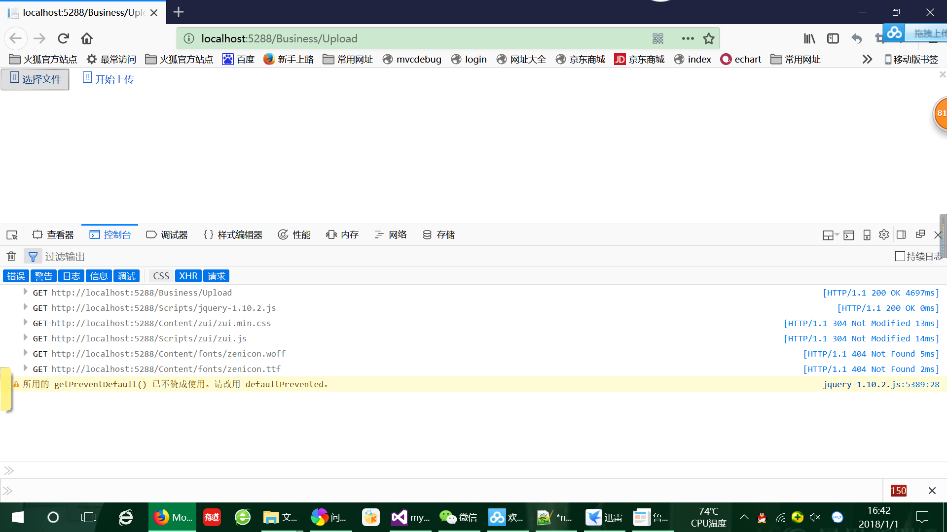Image resolution: width=947 pixels, height=532 pixels.
Task: Open devtools settings gear icon
Action: [x=883, y=234]
